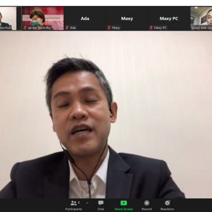Select the masked woman's video thumbnail

point(43,18)
